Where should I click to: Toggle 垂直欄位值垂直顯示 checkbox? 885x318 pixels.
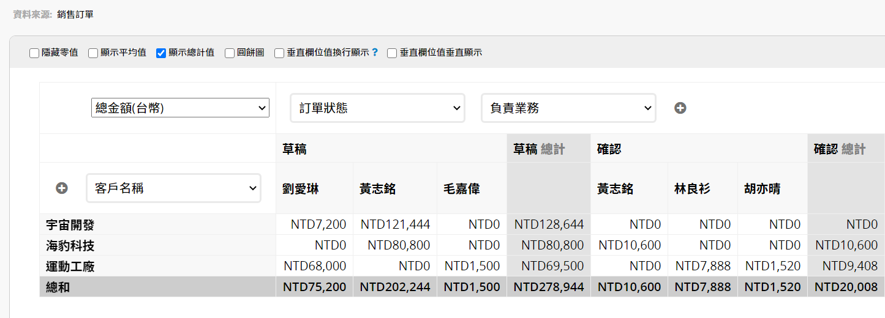[x=392, y=53]
